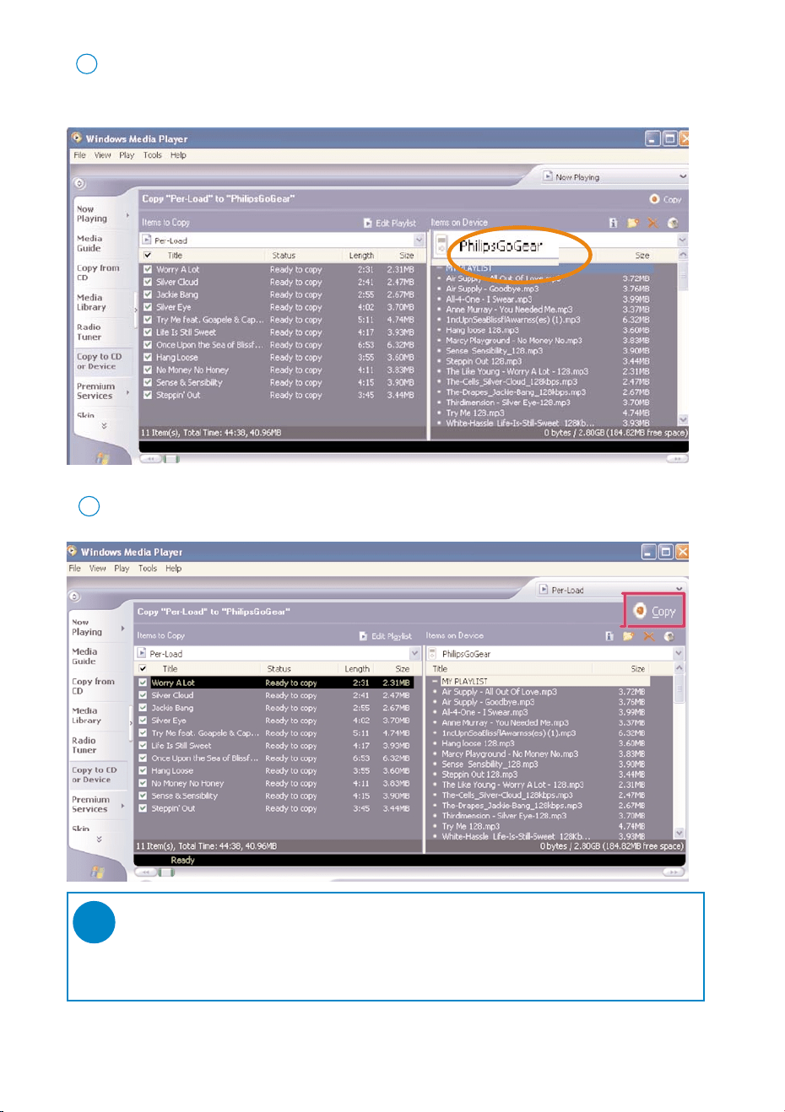785x1112 pixels.
Task: Open the top-right Per-Load dropdown in lower window
Action: pyautogui.click(x=679, y=590)
